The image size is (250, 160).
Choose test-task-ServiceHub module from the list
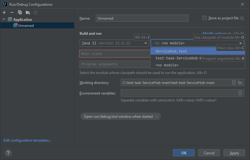[198, 58]
